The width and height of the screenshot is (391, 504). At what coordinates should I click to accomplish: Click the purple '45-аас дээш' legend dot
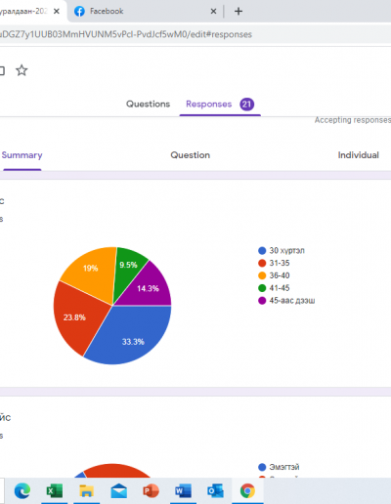pyautogui.click(x=262, y=300)
